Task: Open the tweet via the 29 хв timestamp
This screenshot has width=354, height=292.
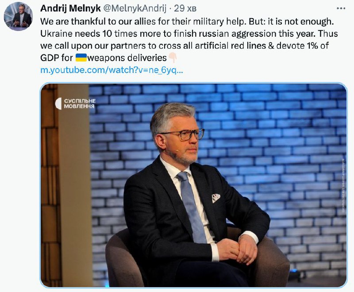Action: pos(185,8)
